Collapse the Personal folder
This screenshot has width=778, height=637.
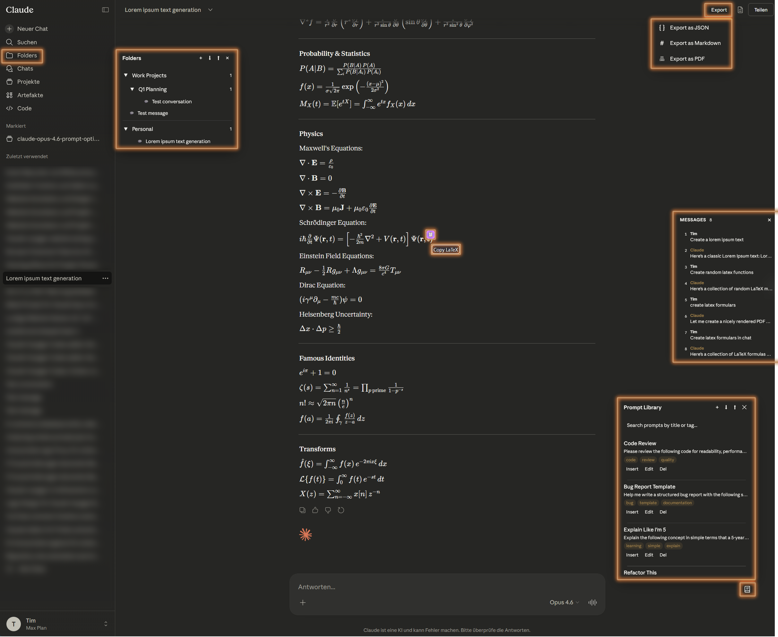pyautogui.click(x=125, y=129)
